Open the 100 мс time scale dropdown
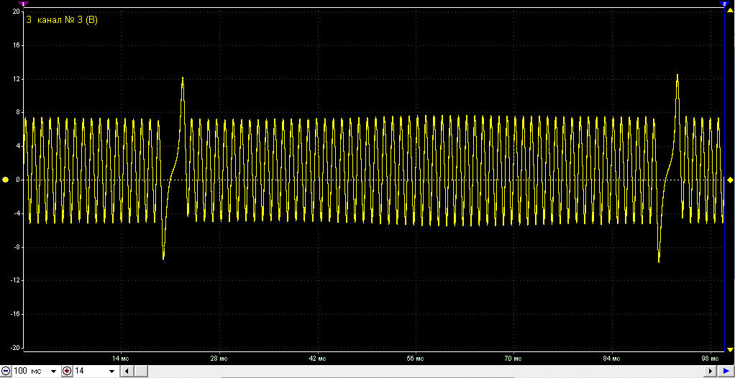This screenshot has width=735, height=378. [53, 372]
